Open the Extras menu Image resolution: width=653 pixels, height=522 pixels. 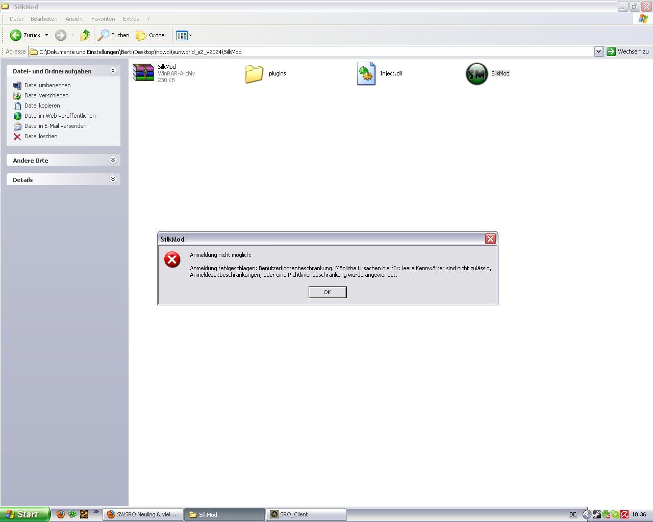pos(131,19)
